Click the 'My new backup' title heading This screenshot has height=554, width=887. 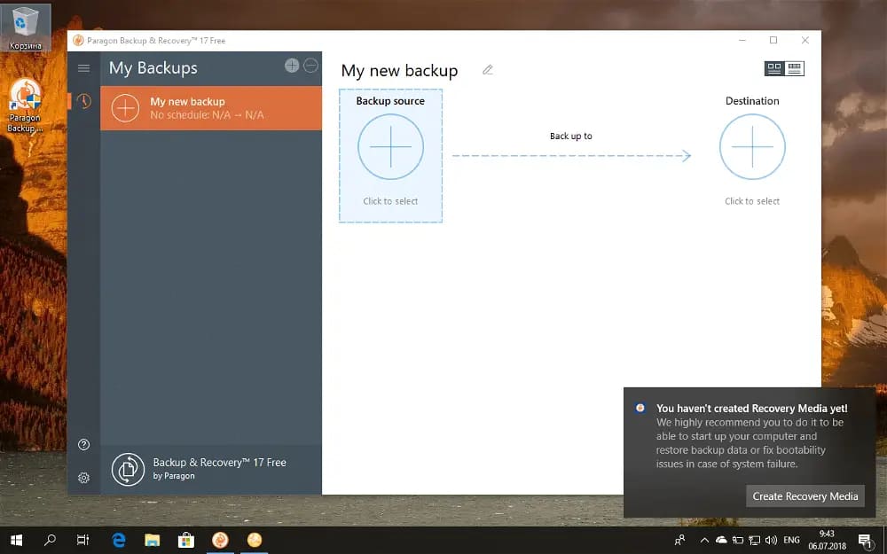pyautogui.click(x=399, y=71)
